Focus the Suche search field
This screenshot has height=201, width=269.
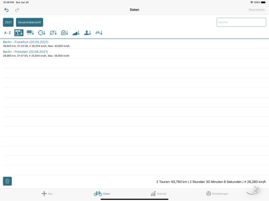241,22
